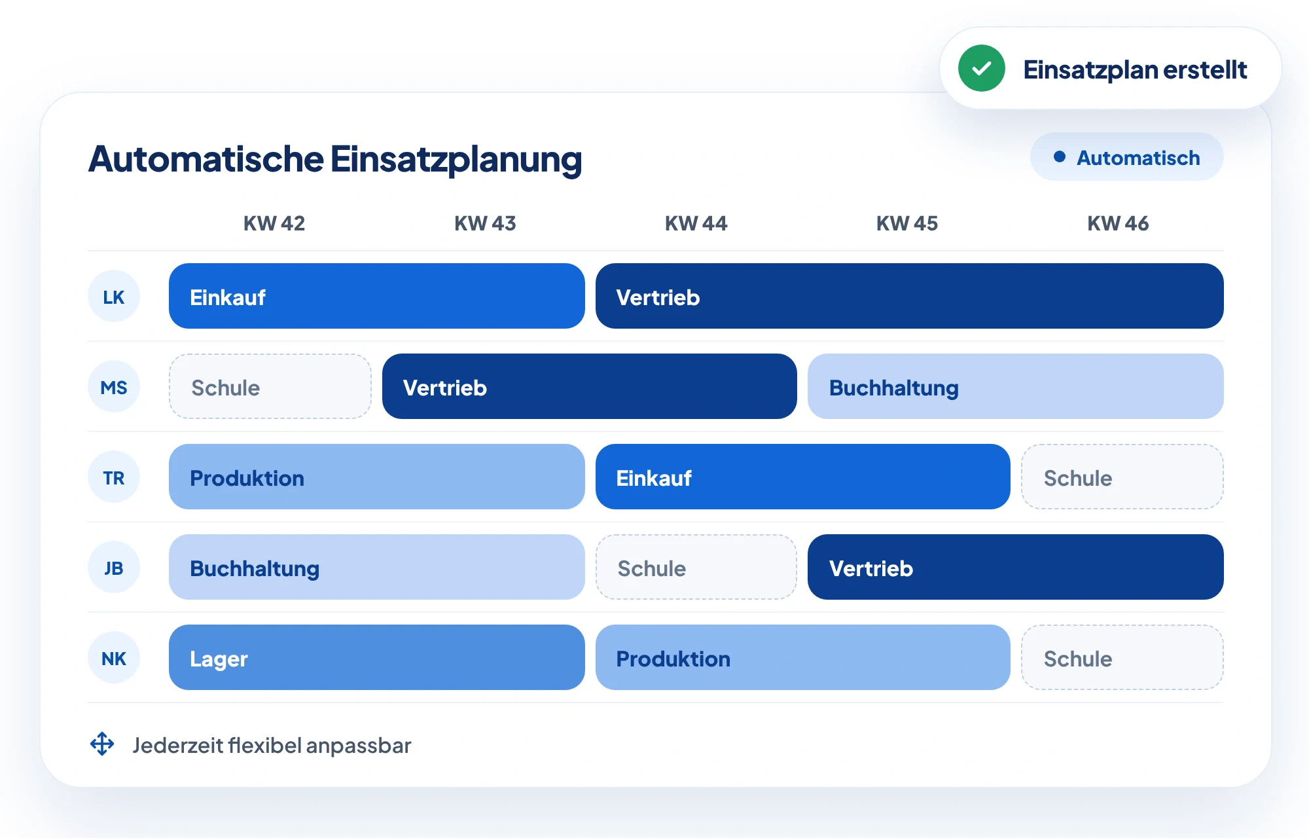Open TR's Produktion assignment block
1309x838 pixels.
(376, 477)
